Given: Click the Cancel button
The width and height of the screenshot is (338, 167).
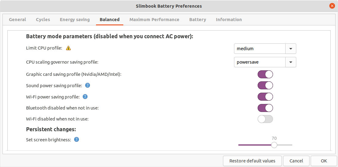Looking at the screenshot, I should click(296, 161).
